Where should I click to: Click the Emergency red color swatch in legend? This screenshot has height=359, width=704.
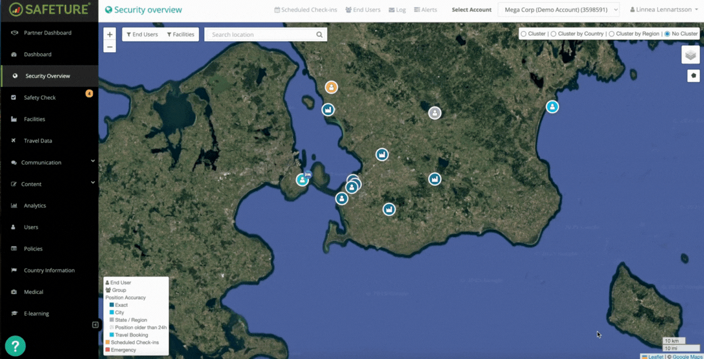tap(107, 350)
